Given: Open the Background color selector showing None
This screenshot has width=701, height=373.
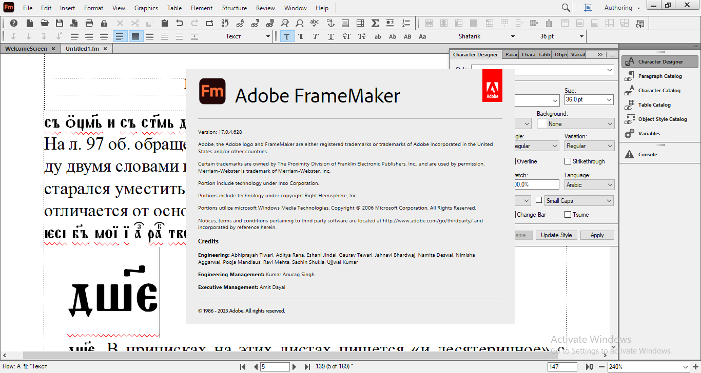Looking at the screenshot, I should point(575,123).
